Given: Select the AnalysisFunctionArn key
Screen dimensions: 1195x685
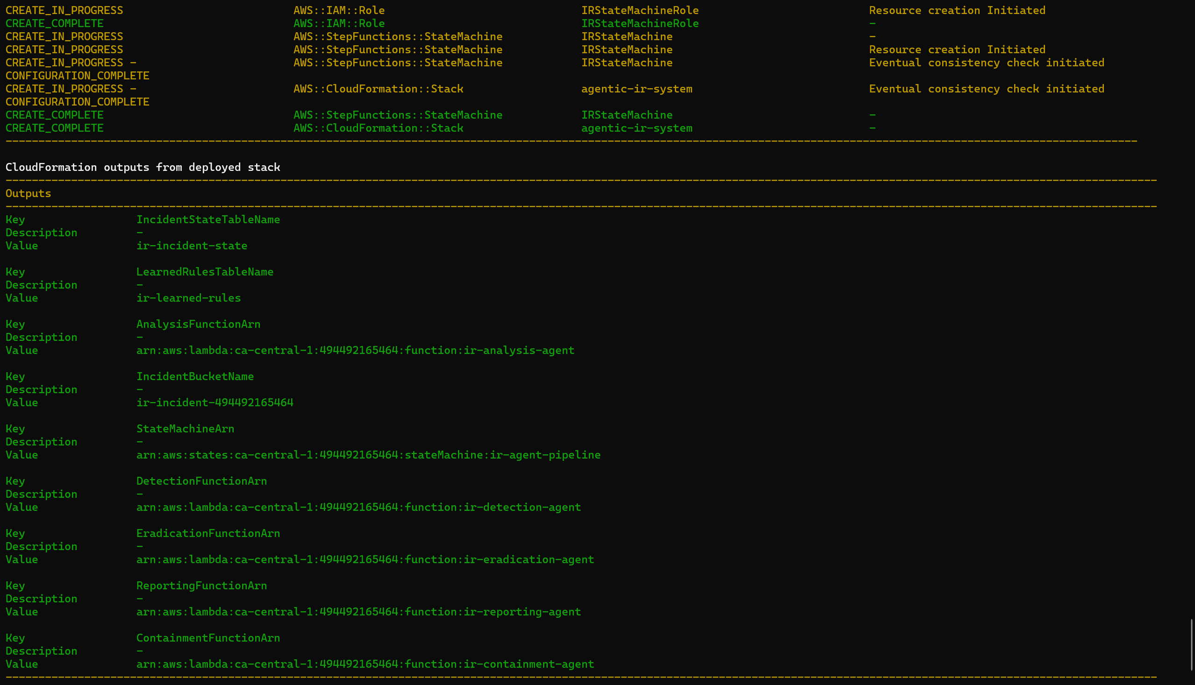Looking at the screenshot, I should (x=198, y=324).
